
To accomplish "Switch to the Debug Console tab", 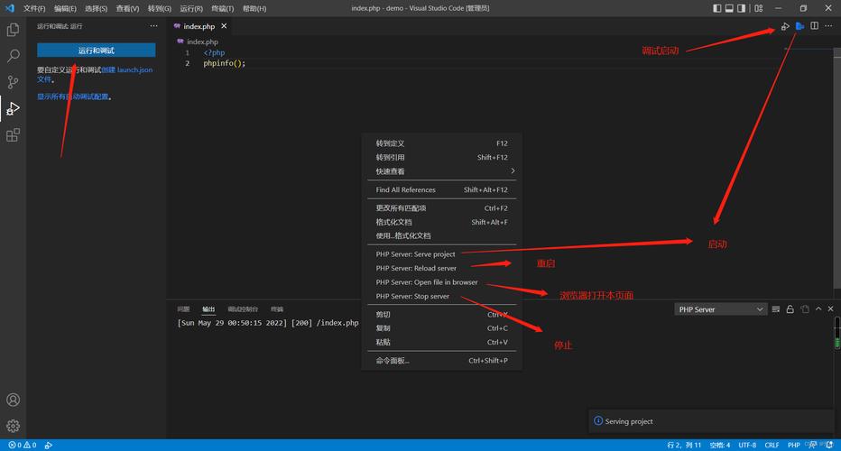I will (243, 308).
